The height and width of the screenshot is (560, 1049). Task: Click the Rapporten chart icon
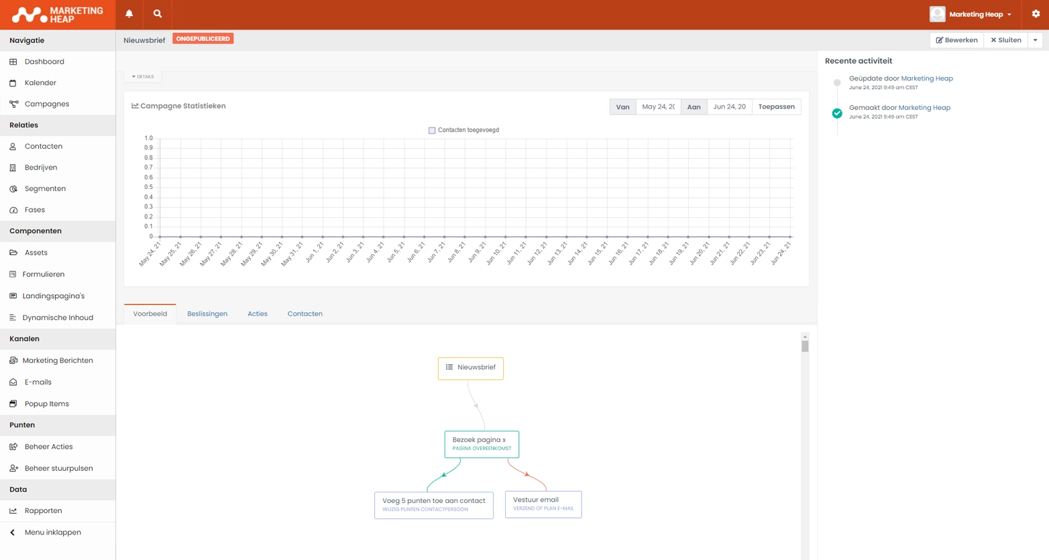click(x=13, y=510)
